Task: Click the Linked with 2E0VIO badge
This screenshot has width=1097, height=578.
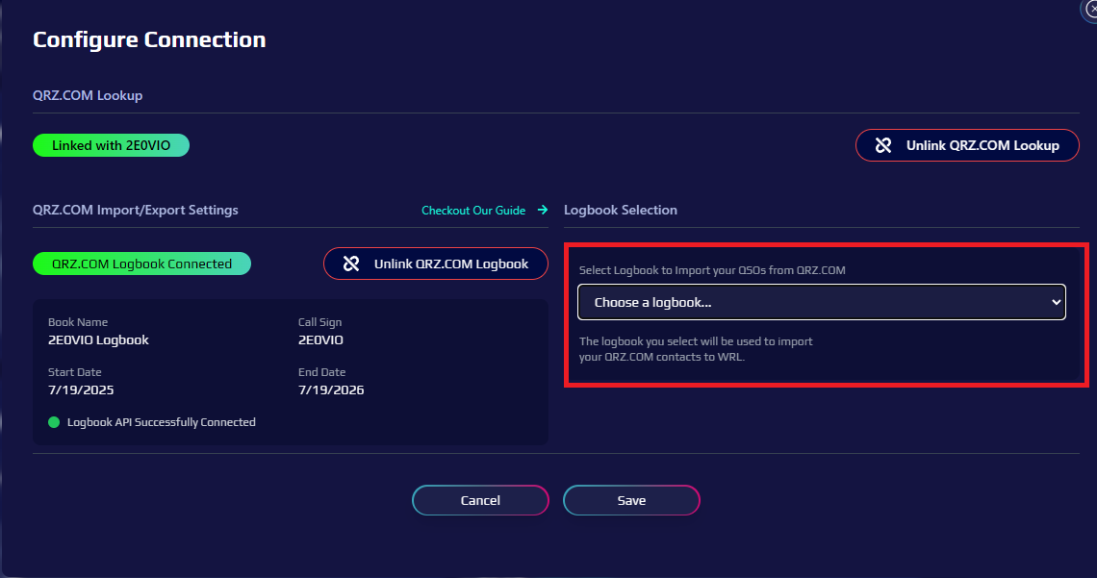Action: point(111,145)
